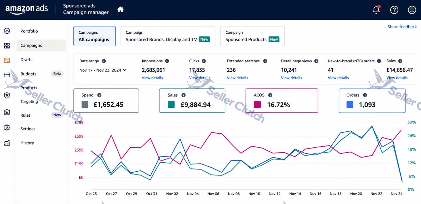
Task: Open the help question mark icon
Action: tap(394, 10)
